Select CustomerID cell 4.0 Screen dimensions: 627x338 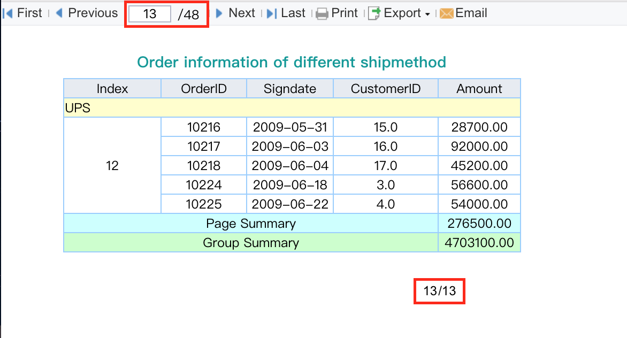[x=386, y=204]
